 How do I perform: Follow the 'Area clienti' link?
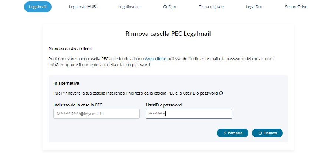155,59
